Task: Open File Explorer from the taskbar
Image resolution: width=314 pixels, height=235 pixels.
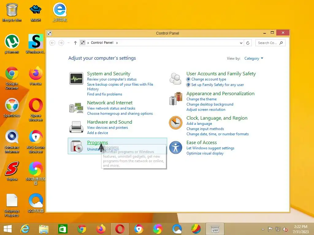Action: [x=44, y=229]
